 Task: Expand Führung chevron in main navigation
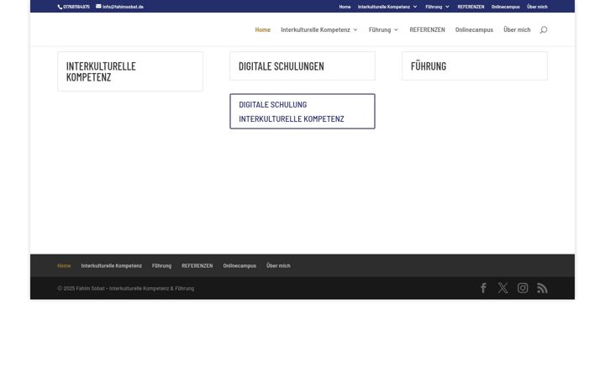point(396,29)
